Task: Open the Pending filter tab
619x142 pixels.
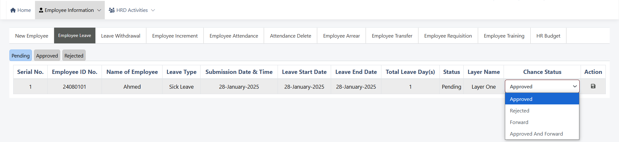Action: coord(21,56)
